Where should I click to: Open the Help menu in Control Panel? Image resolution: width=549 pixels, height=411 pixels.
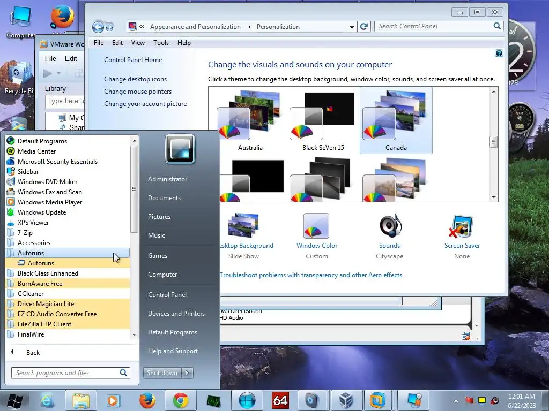click(x=184, y=43)
